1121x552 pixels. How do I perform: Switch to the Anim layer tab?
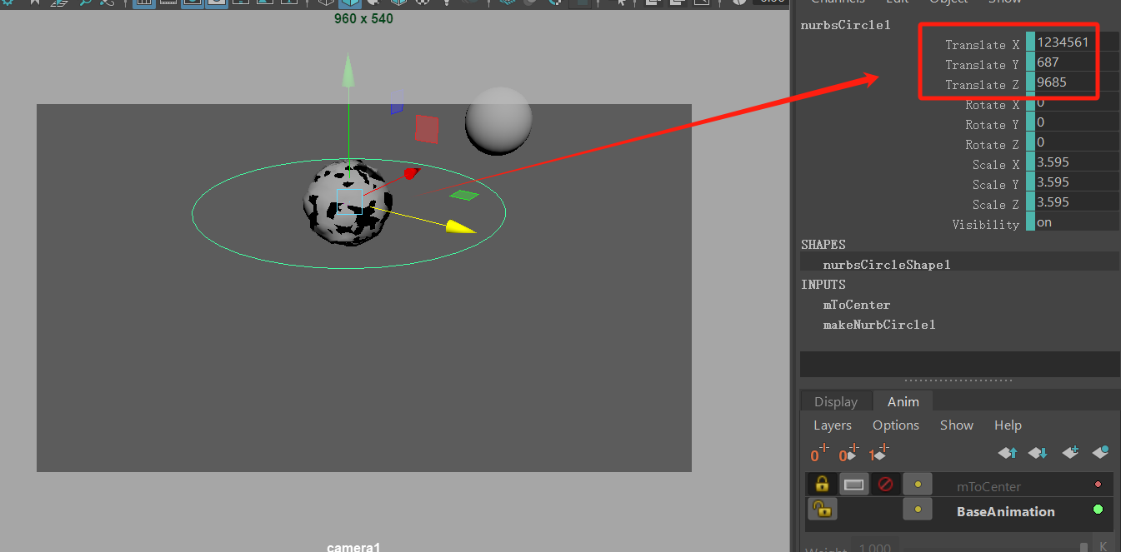[903, 401]
